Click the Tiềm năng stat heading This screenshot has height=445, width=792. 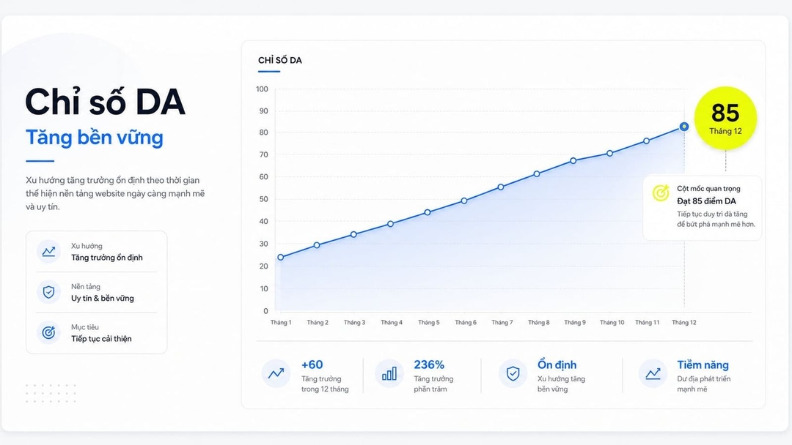click(x=703, y=365)
